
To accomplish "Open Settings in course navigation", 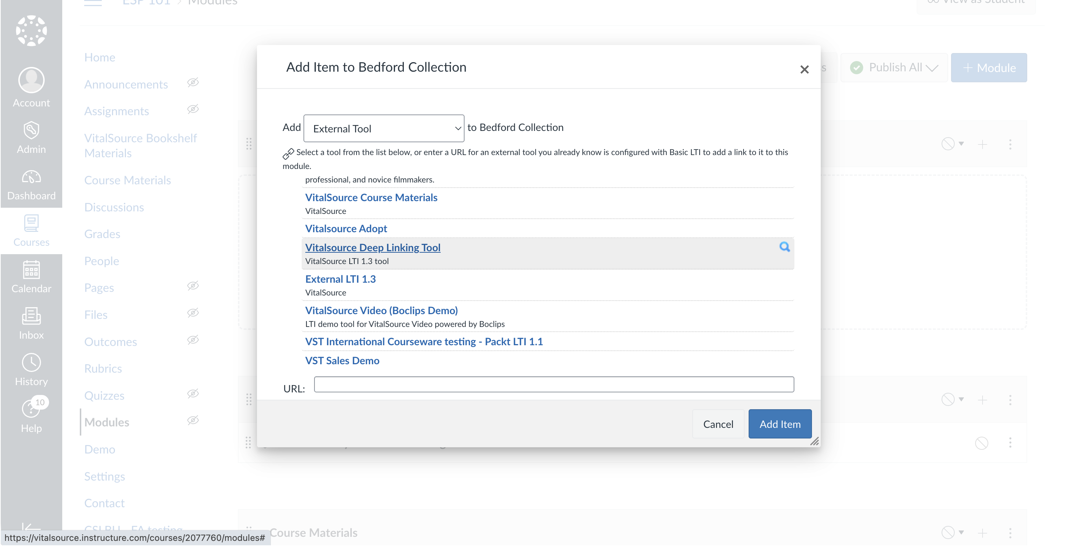I will tap(105, 476).
